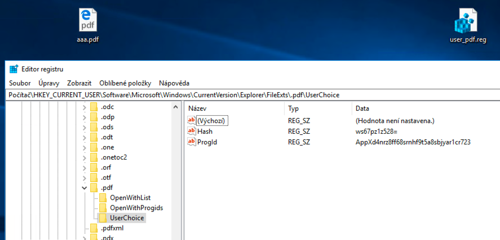Select the .pdfxml tree label
This screenshot has width=500, height=240.
coord(112,228)
